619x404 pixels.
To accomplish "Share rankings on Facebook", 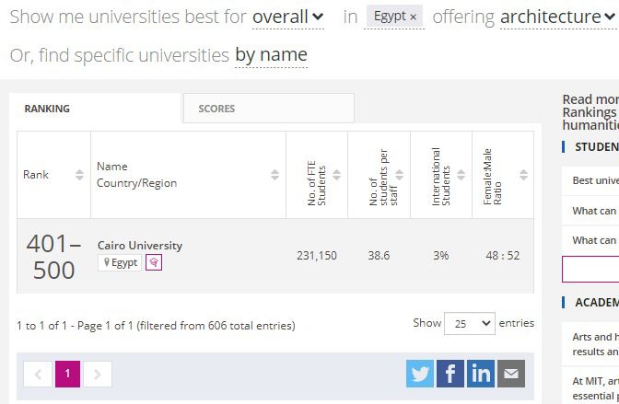I will [450, 374].
